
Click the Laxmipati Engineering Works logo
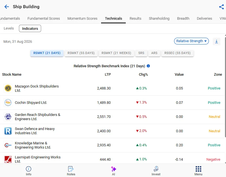point(8,159)
